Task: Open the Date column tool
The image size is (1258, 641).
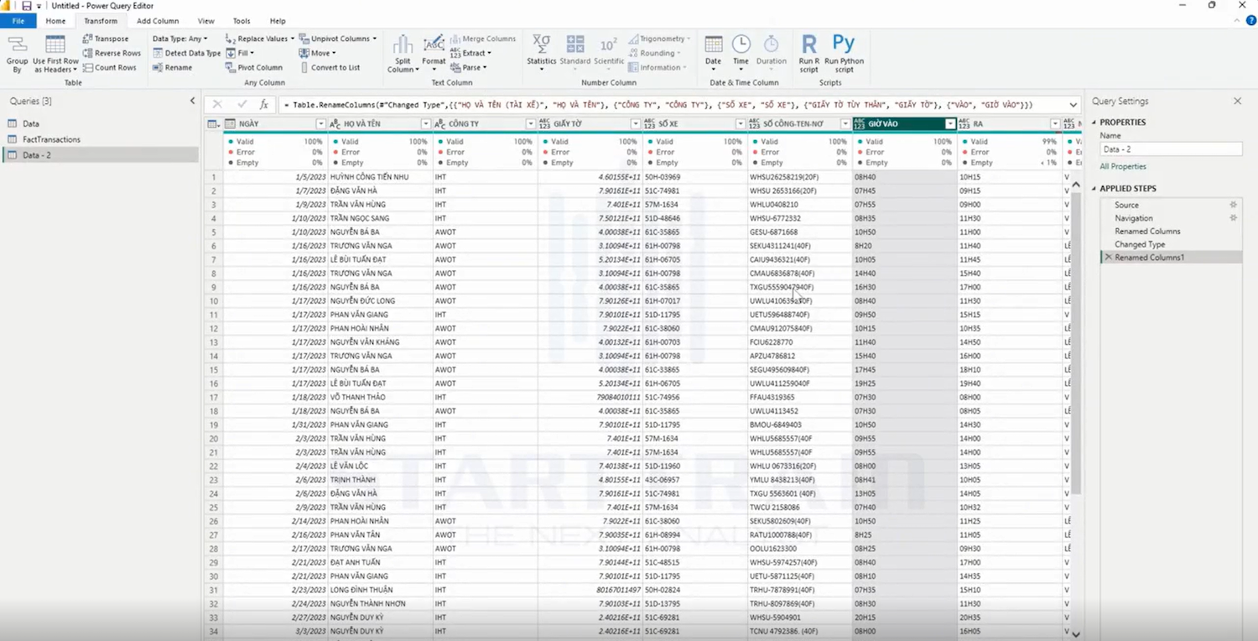Action: click(x=713, y=55)
